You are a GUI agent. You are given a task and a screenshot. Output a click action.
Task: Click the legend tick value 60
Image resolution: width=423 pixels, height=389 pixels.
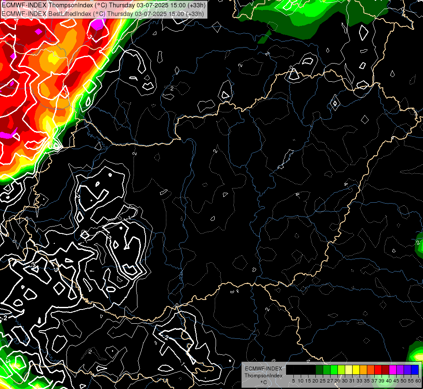[x=418, y=381]
